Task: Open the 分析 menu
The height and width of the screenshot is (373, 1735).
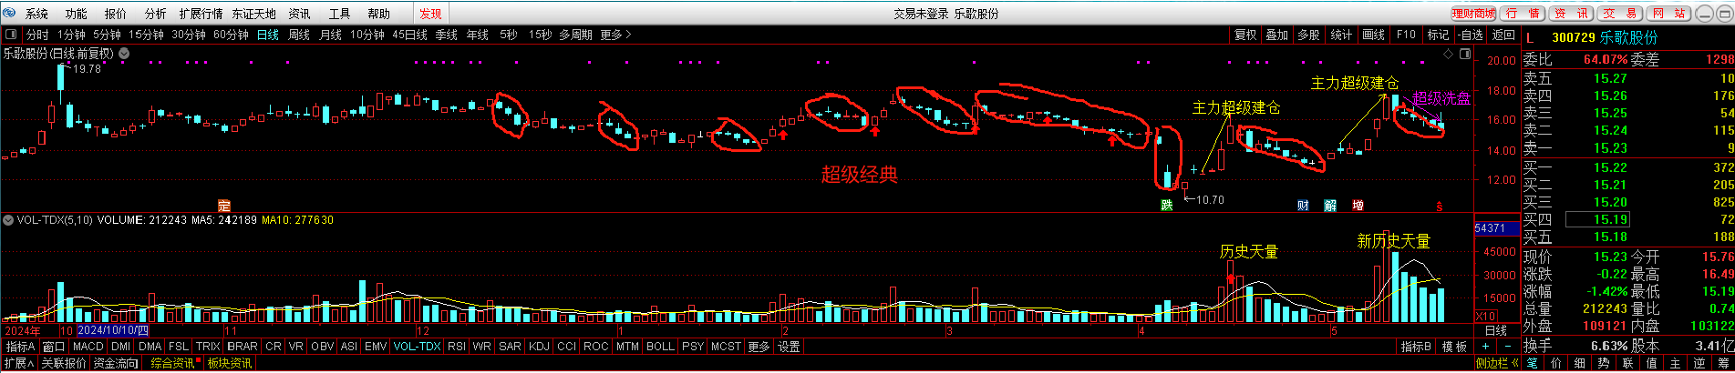Action: [x=156, y=14]
